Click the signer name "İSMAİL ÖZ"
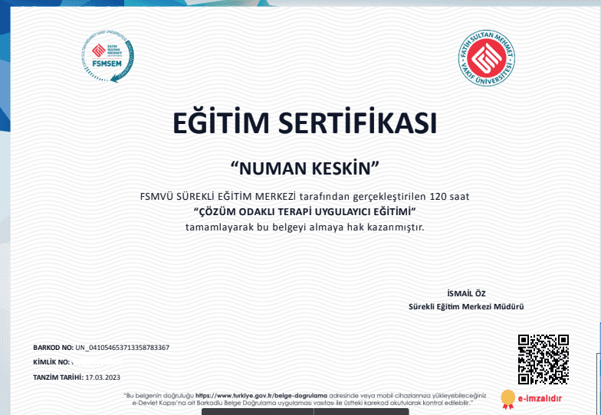 click(x=466, y=293)
